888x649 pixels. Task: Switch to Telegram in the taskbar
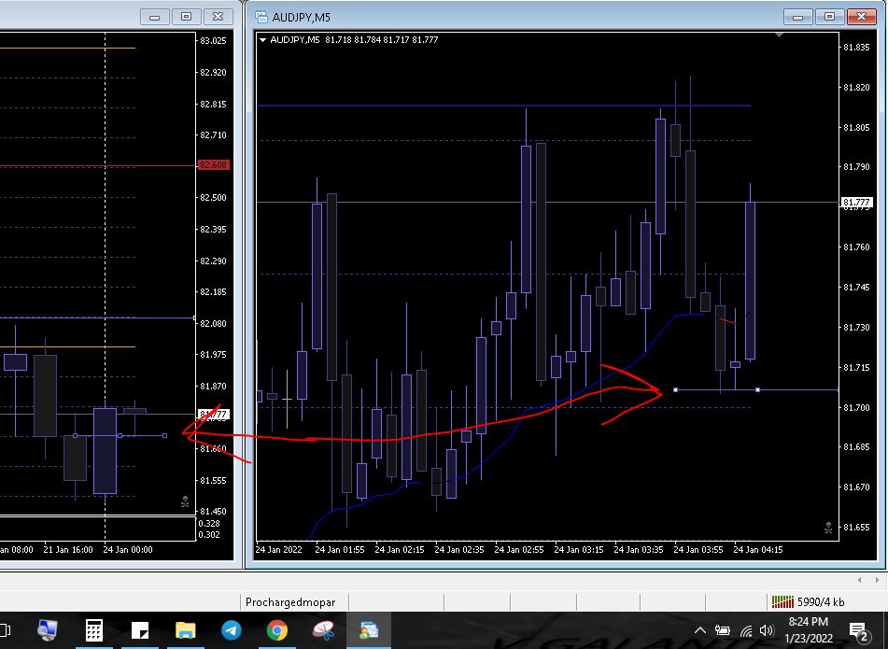click(x=231, y=630)
